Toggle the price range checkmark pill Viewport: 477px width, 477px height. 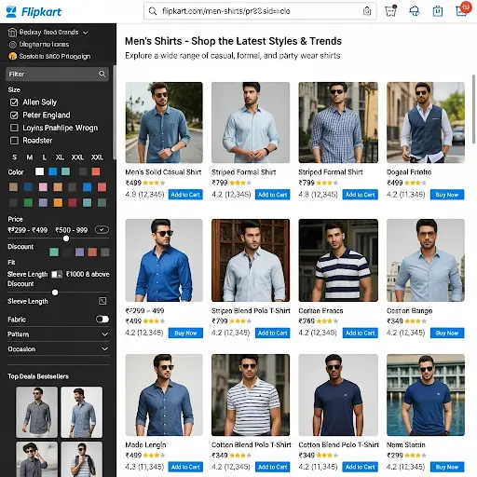click(x=102, y=230)
